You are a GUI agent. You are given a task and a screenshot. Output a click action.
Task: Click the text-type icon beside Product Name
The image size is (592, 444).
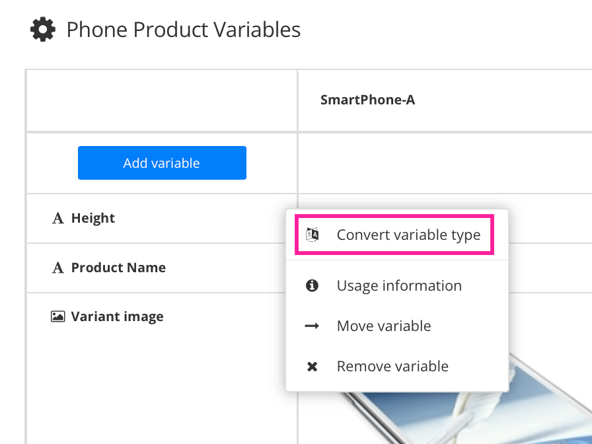(x=58, y=267)
